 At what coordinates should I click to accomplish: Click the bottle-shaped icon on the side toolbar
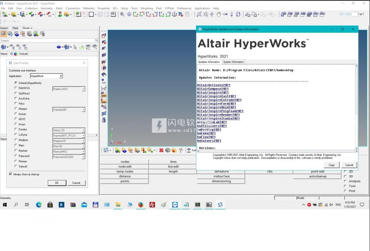(x=104, y=120)
